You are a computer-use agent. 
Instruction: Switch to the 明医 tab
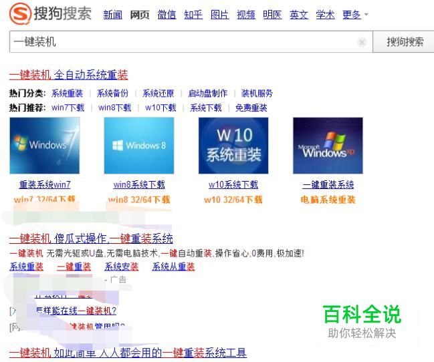coord(272,15)
